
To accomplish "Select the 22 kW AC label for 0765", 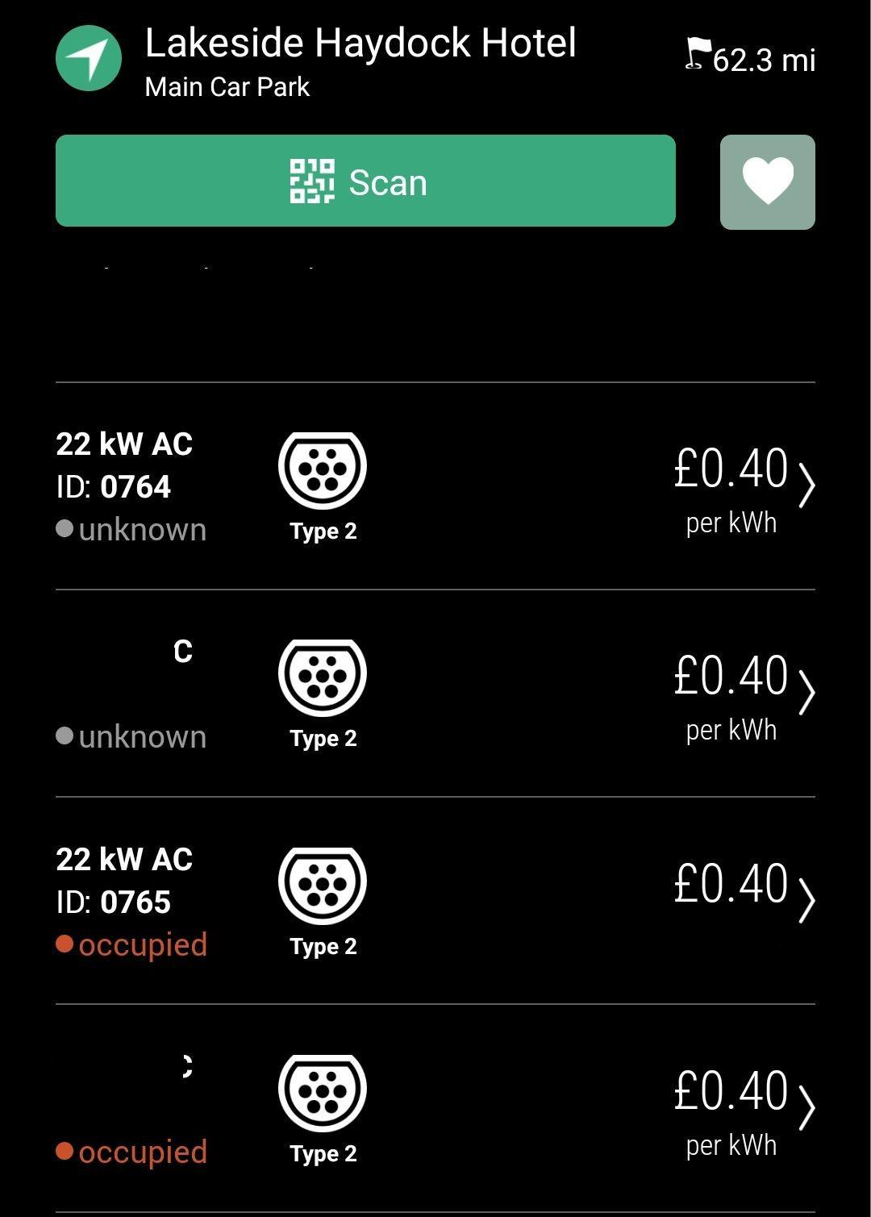I will [x=124, y=860].
